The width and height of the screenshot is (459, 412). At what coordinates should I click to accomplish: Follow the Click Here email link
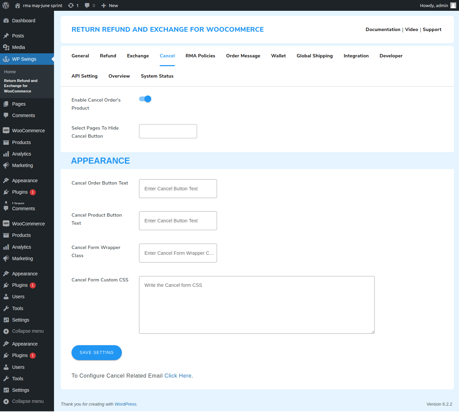178,376
